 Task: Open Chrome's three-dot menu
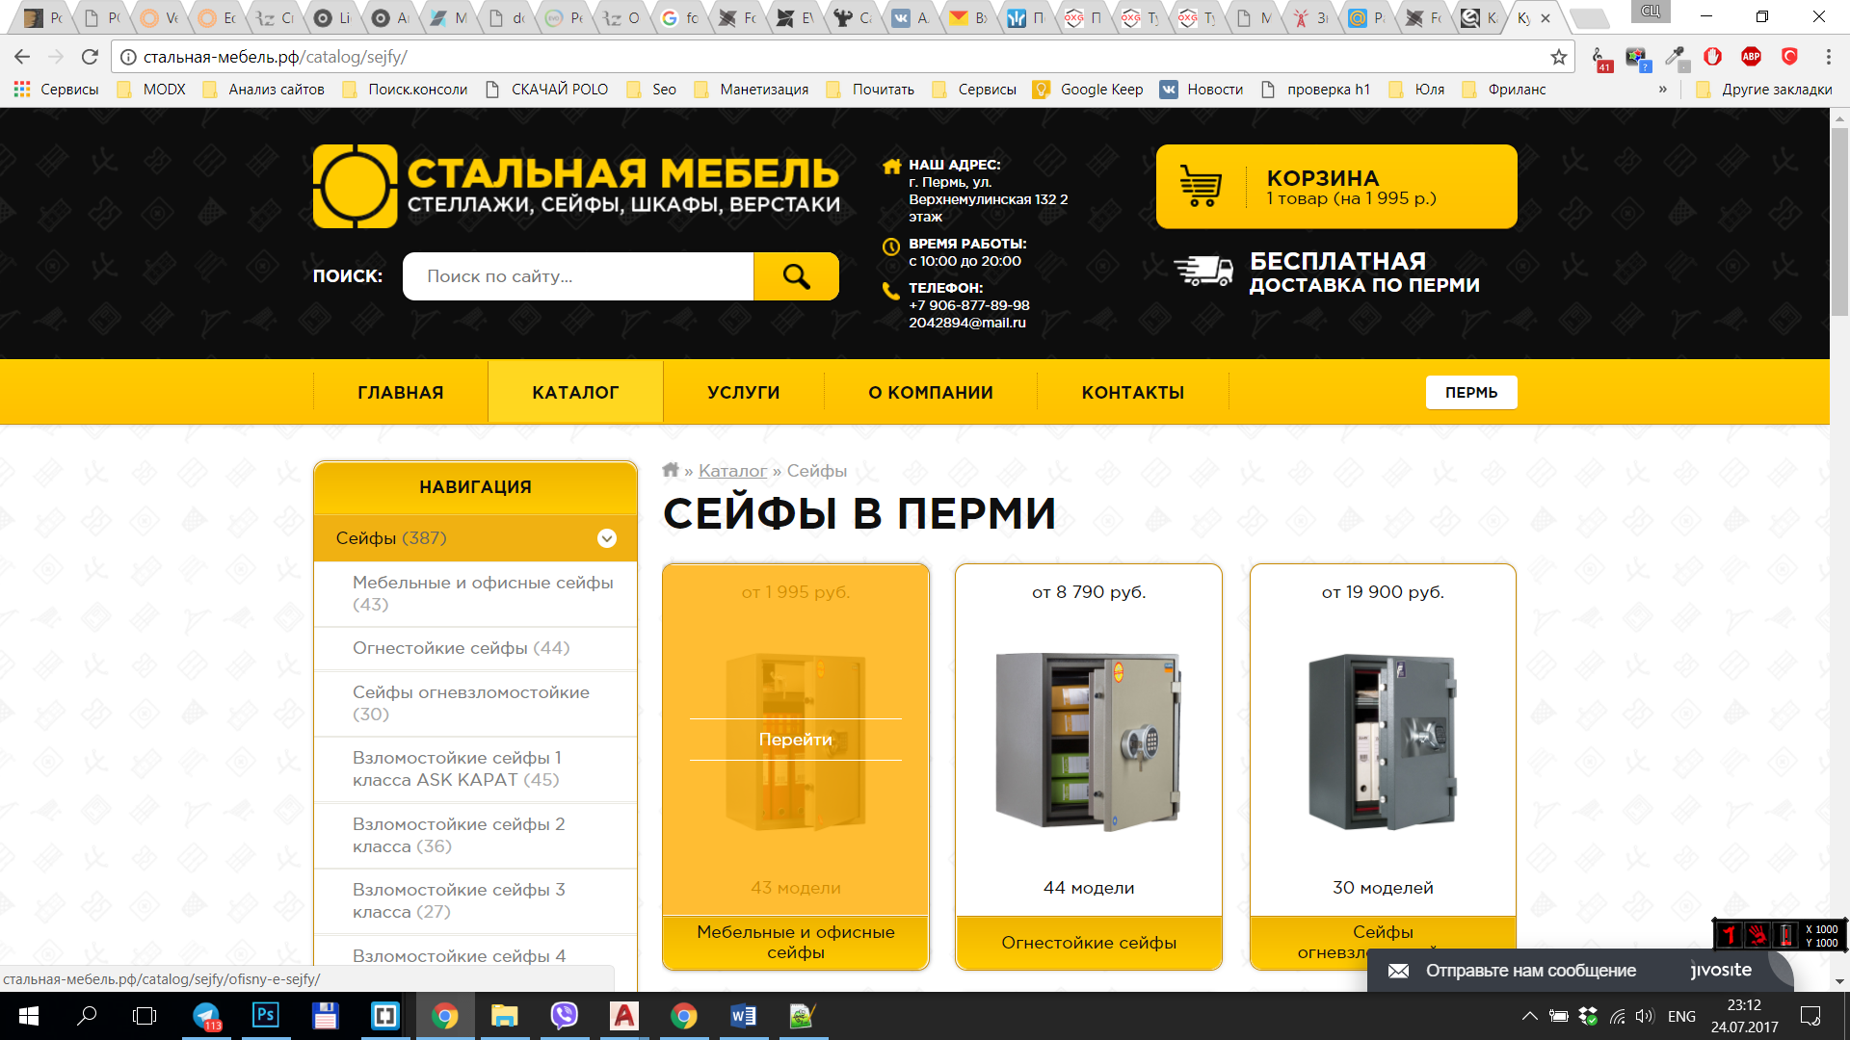pos(1828,57)
